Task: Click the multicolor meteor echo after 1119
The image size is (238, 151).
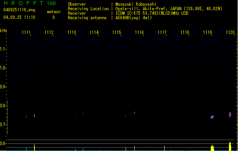Action: coord(212,117)
